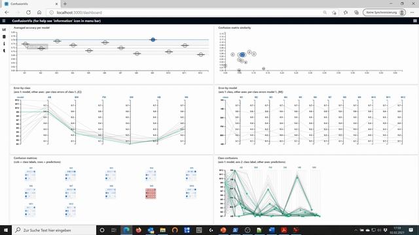
Task: Open the Favorites list icon
Action: [346, 12]
